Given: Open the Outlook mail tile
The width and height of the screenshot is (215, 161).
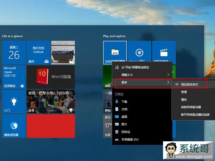Looking at the screenshot, I should click(x=39, y=53).
